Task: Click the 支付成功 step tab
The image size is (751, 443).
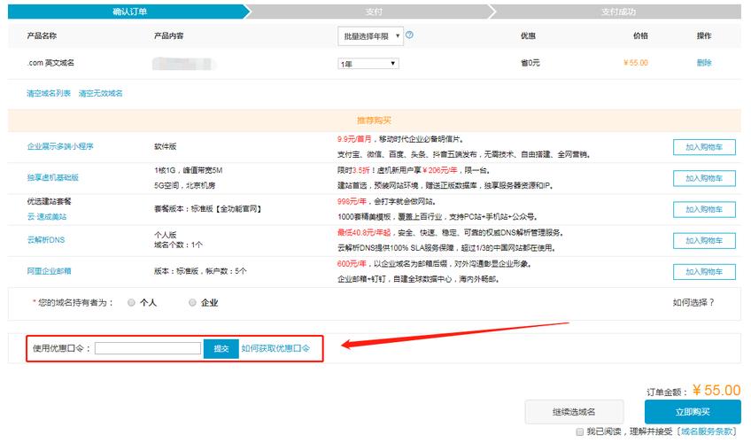Action: [618, 12]
